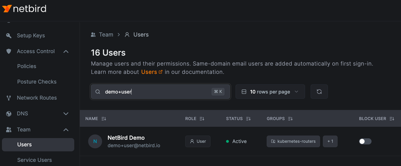Open the 10 rows per page dropdown
This screenshot has height=166, width=401.
(x=270, y=92)
